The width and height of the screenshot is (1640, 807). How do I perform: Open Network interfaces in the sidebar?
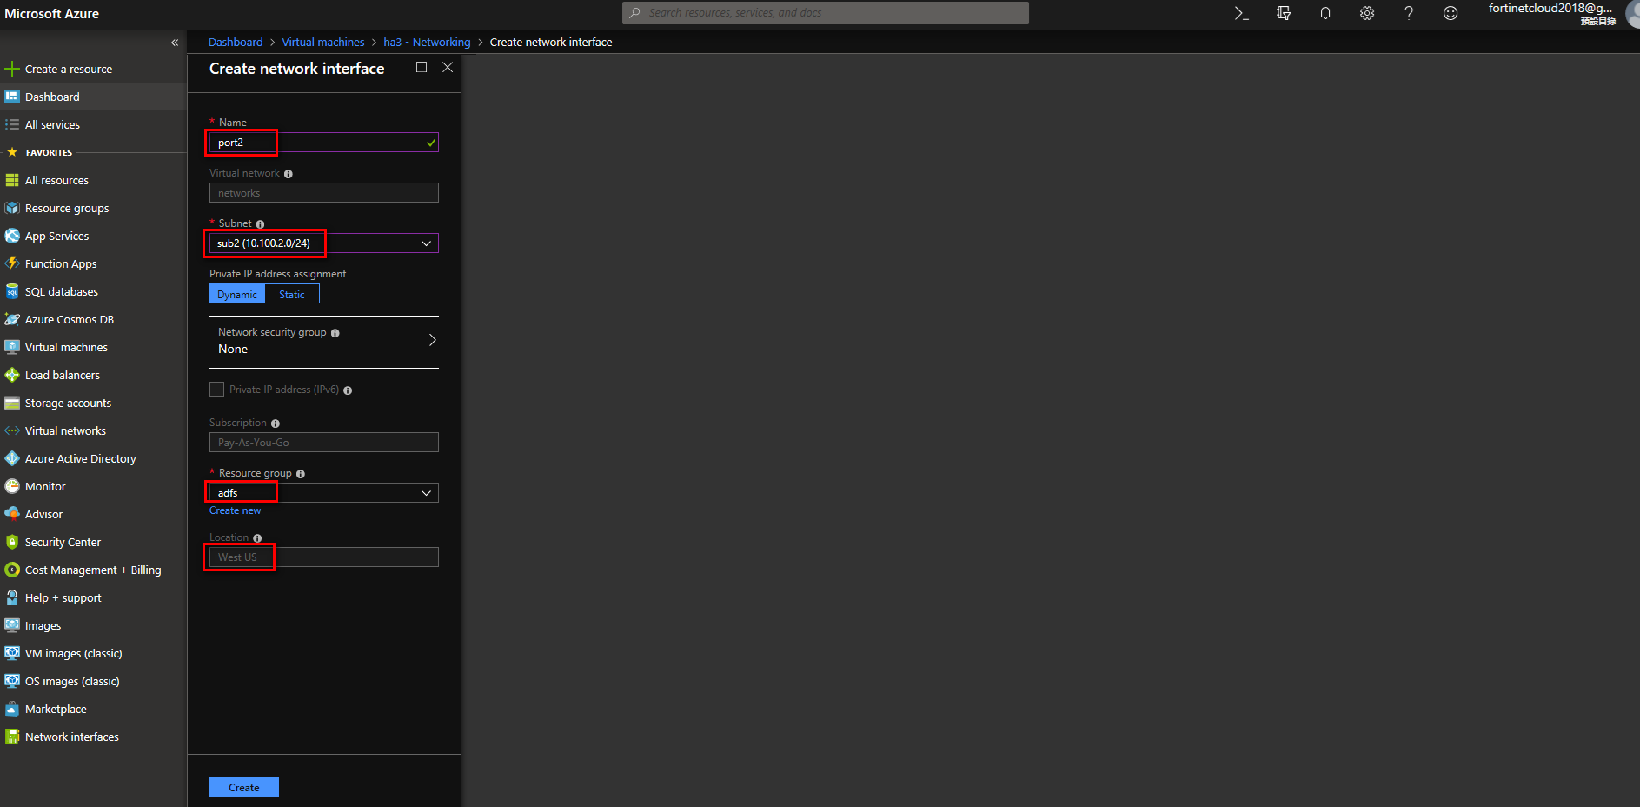tap(71, 737)
